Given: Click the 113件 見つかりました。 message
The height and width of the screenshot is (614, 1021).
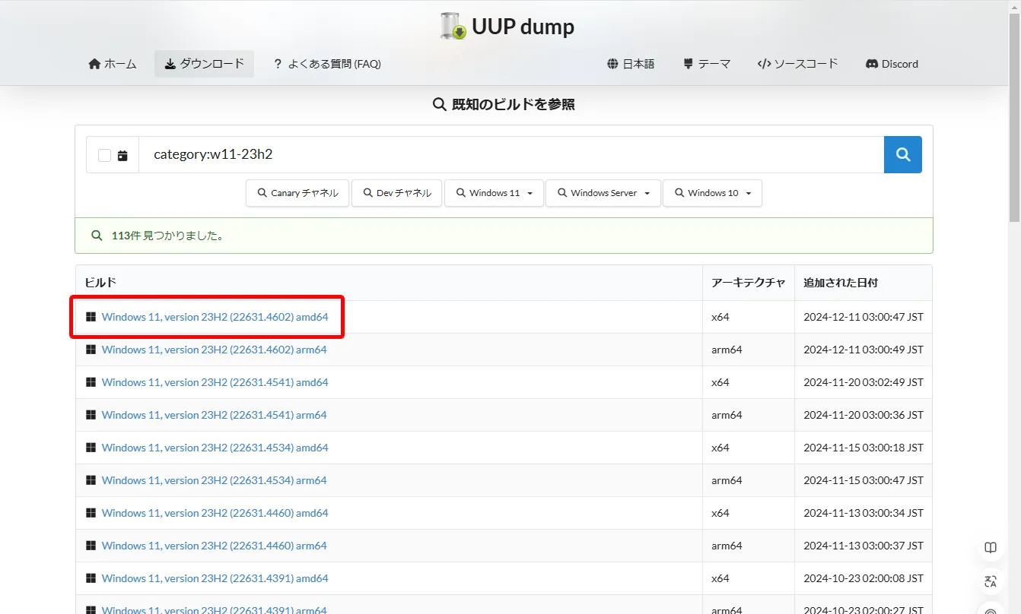Looking at the screenshot, I should 167,236.
